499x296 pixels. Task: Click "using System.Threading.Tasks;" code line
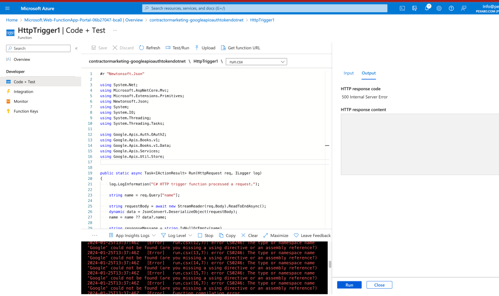(x=132, y=123)
